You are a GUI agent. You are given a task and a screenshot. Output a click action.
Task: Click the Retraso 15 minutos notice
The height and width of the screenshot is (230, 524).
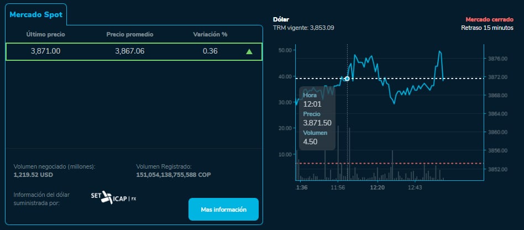(489, 28)
